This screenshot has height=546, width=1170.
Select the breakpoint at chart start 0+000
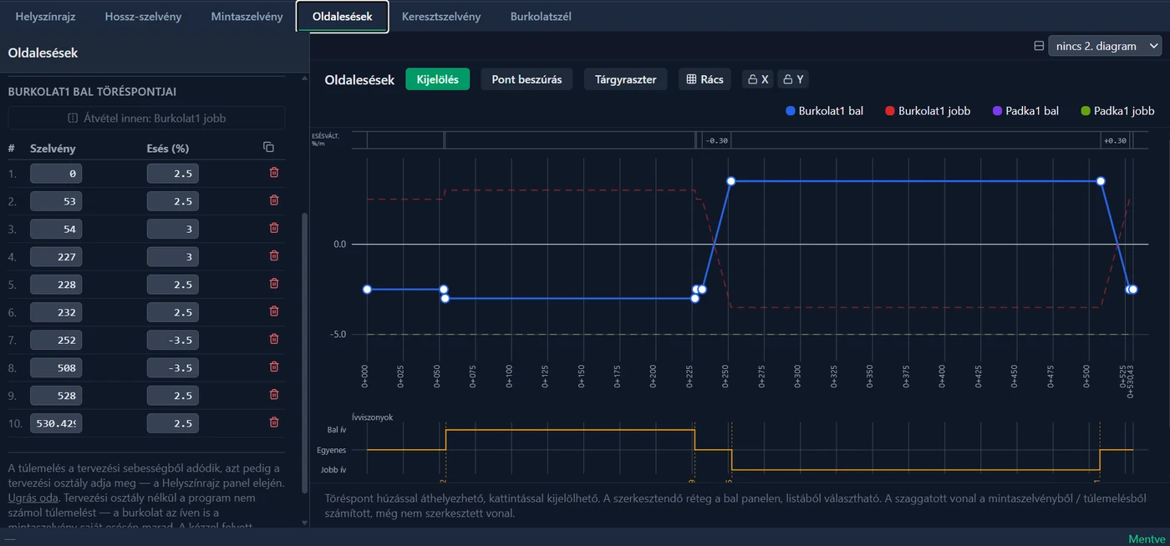367,289
